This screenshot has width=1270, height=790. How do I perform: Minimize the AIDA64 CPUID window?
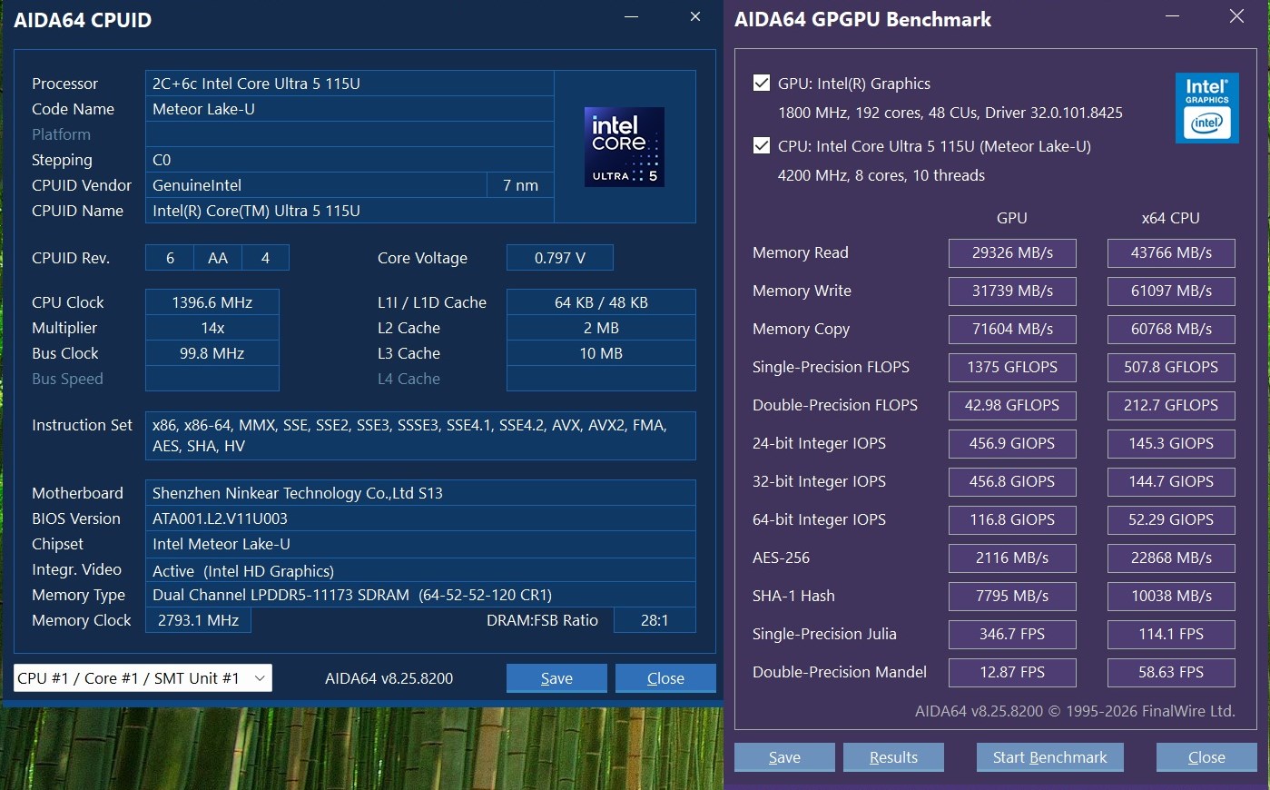tap(632, 17)
